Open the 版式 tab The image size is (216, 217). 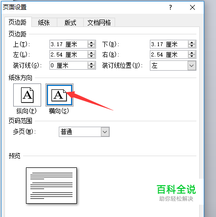click(x=70, y=23)
